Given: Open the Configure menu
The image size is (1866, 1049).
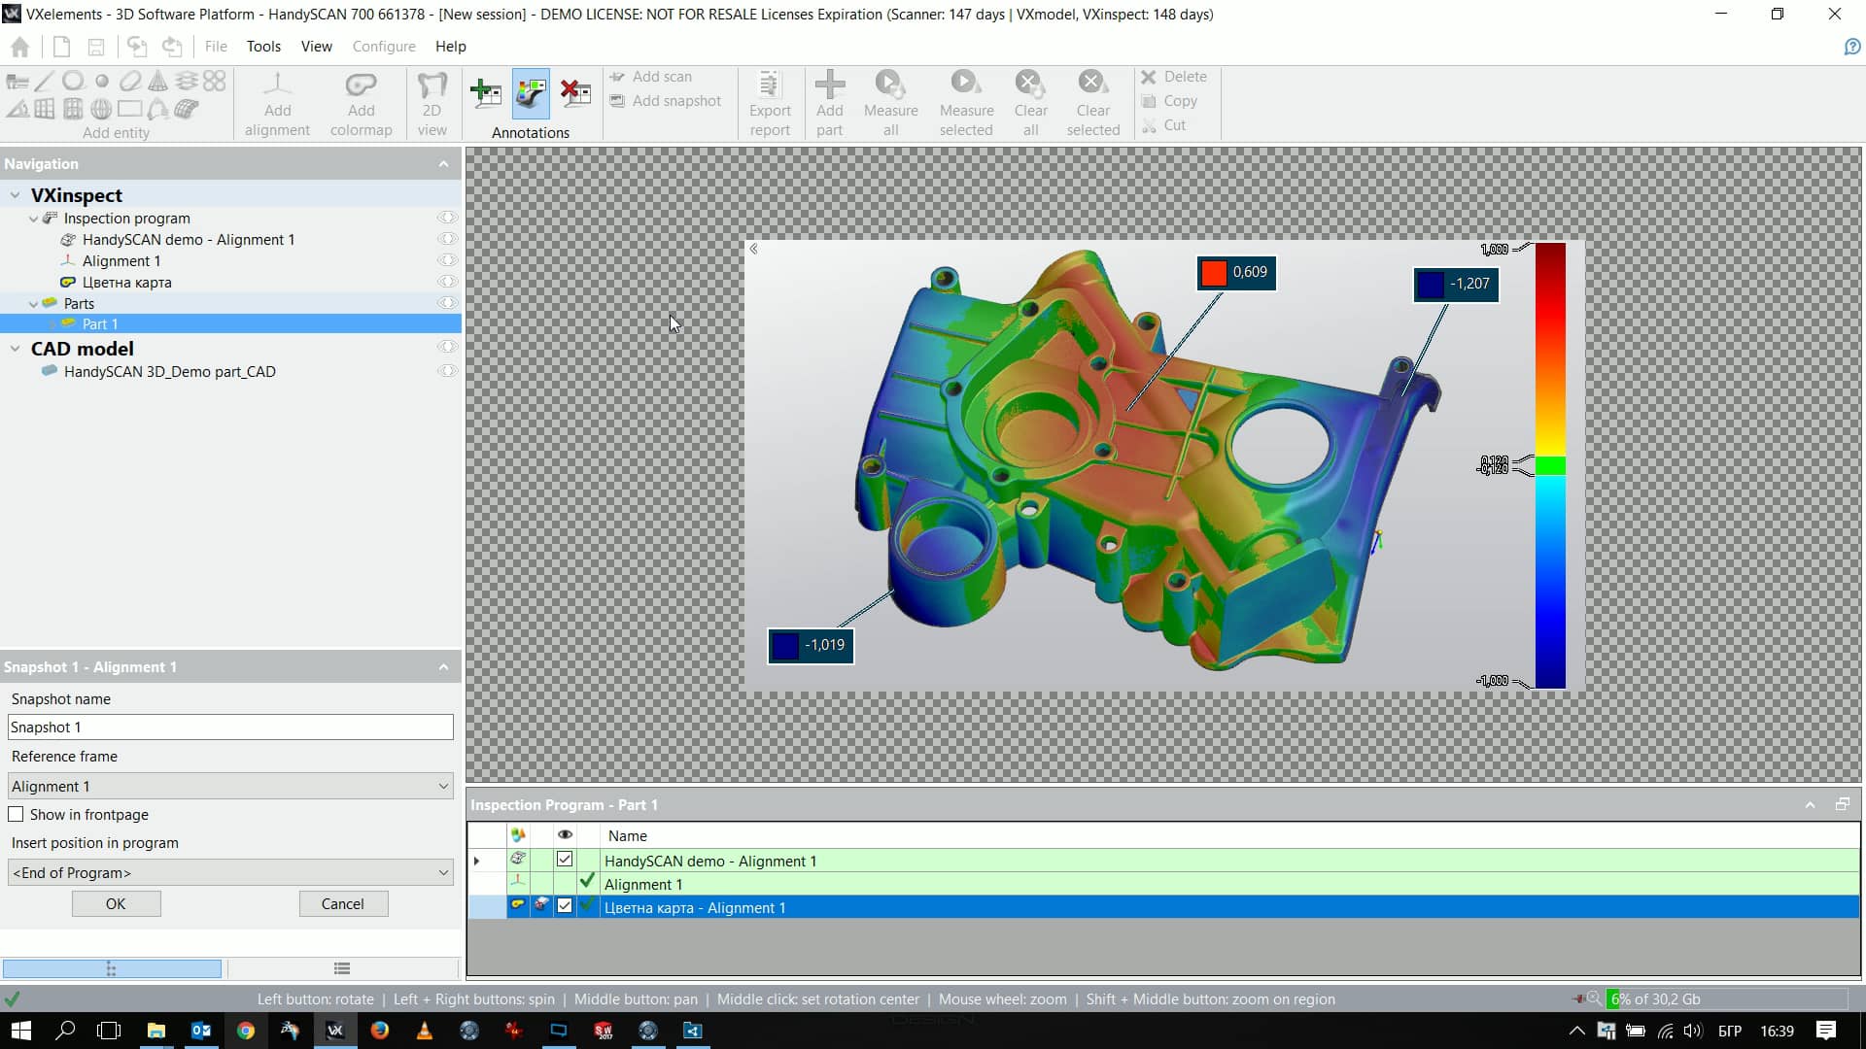Looking at the screenshot, I should click(384, 47).
